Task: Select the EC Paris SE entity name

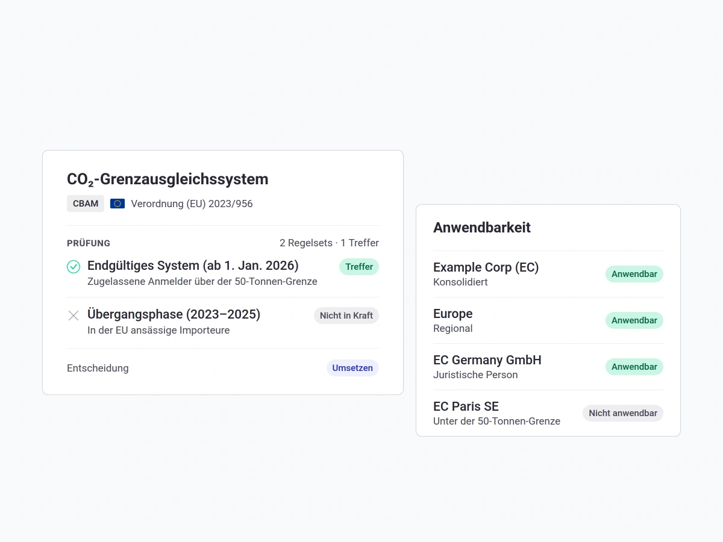Action: [466, 406]
